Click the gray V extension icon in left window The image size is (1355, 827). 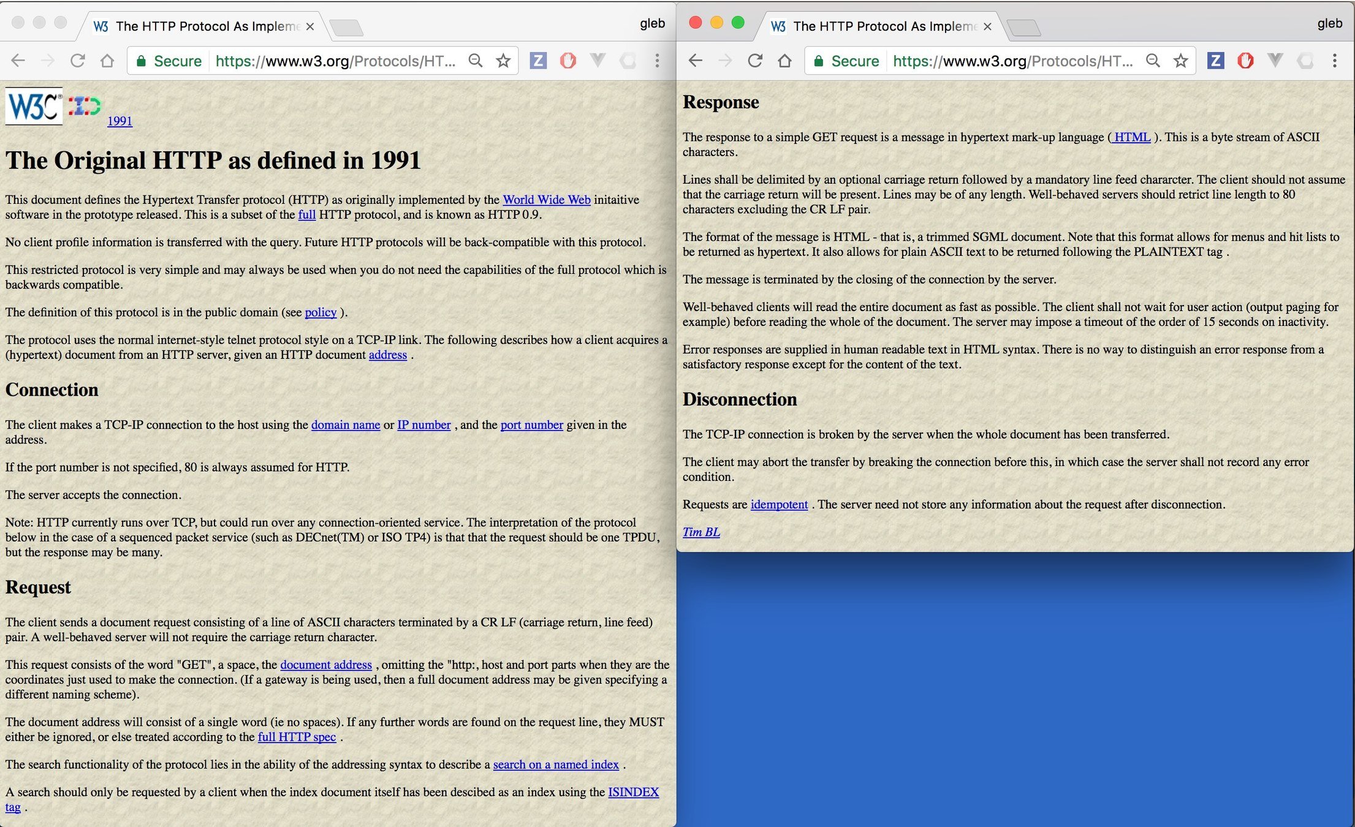tap(598, 61)
